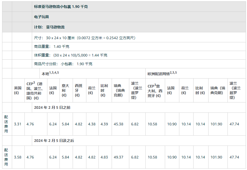Select the 商品重量 1.40 千克 row

click(52, 47)
